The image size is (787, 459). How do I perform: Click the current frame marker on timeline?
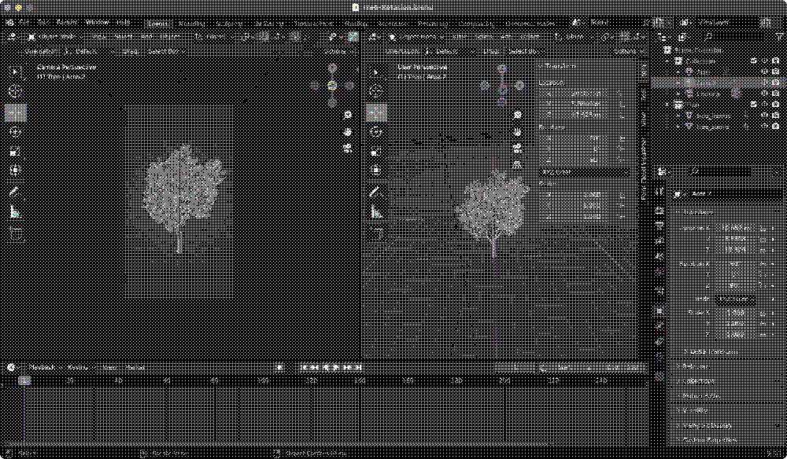(25, 380)
